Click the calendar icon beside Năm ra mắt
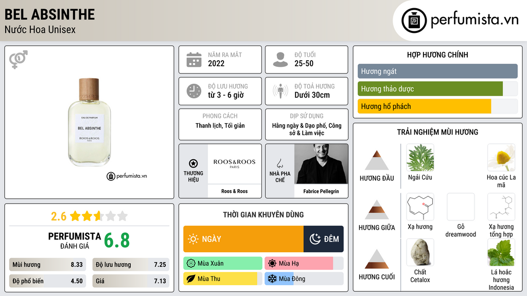The height and width of the screenshot is (296, 527). tap(194, 60)
